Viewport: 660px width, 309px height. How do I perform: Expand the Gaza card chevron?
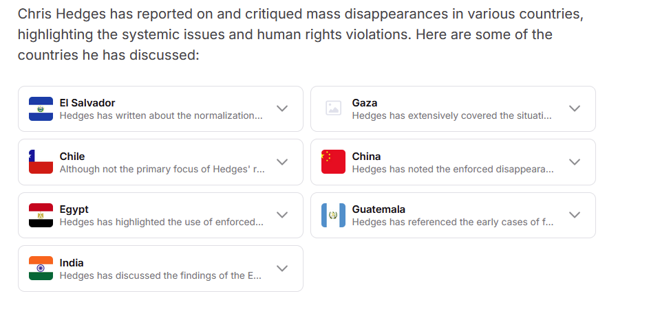[x=575, y=108]
